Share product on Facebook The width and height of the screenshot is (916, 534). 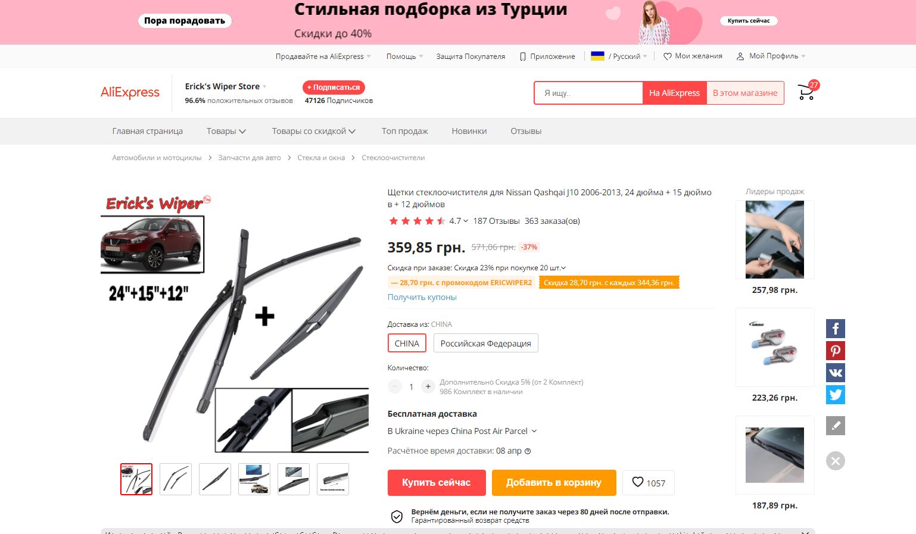836,329
